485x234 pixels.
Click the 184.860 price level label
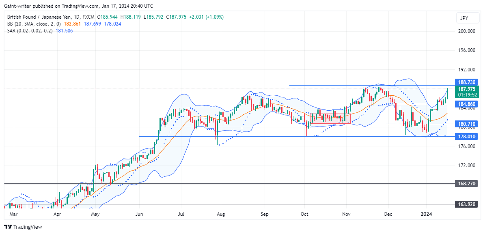467,104
